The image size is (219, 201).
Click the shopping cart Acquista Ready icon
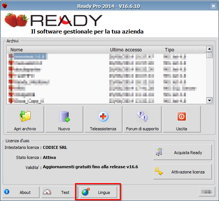(x=159, y=152)
